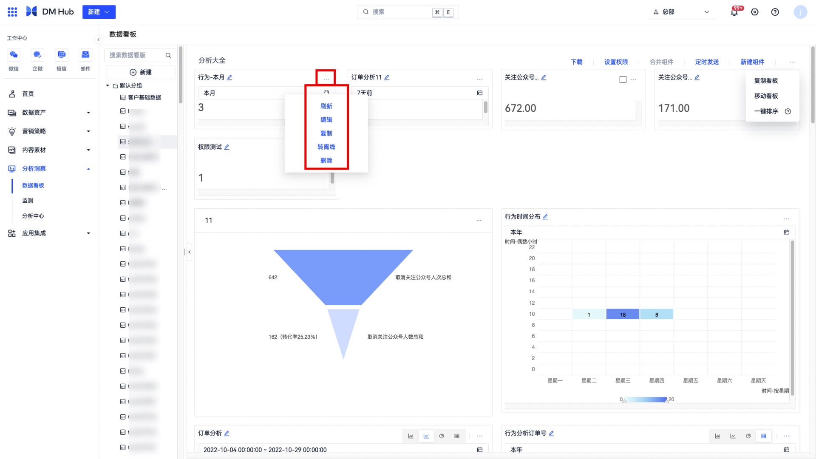This screenshot has height=459, width=816.
Task: Open the app grid launcher icon
Action: tap(12, 12)
